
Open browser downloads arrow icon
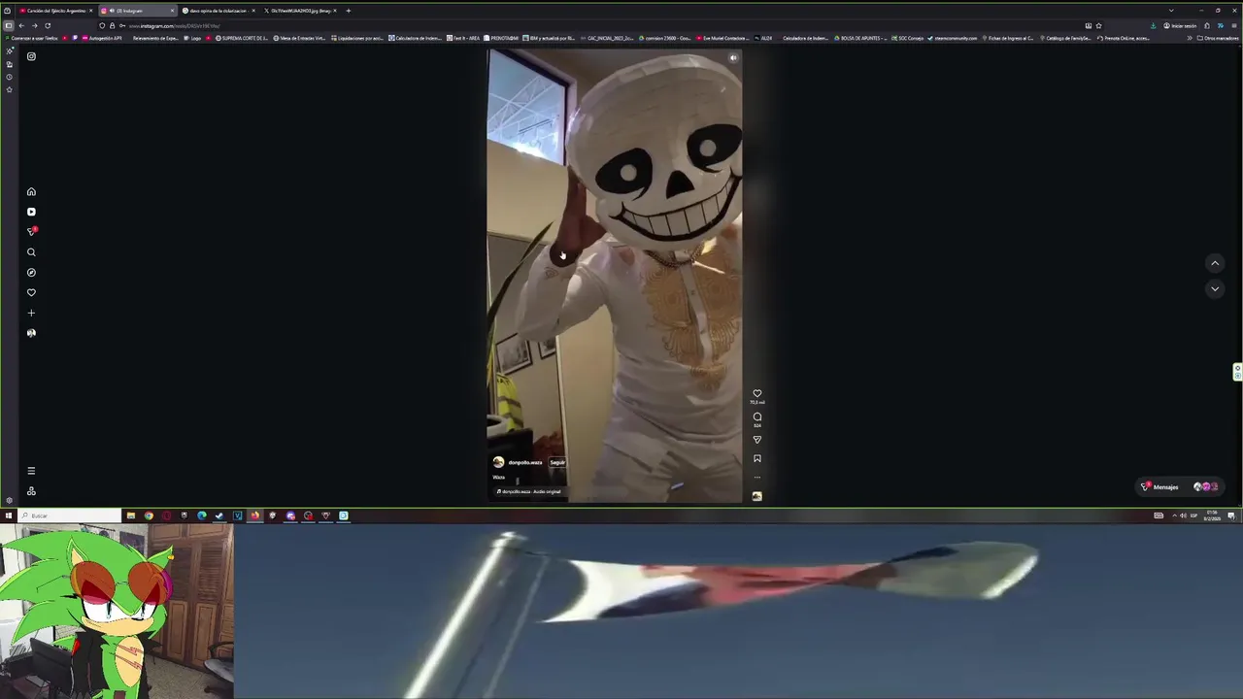[x=1153, y=25]
